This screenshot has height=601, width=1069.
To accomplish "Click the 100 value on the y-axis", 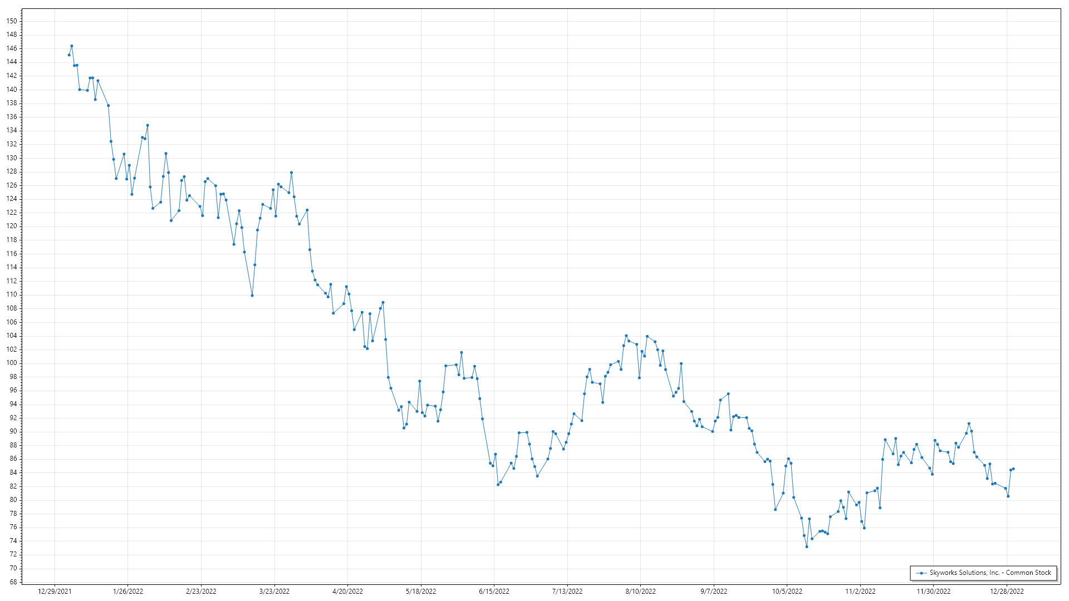I will pos(12,363).
